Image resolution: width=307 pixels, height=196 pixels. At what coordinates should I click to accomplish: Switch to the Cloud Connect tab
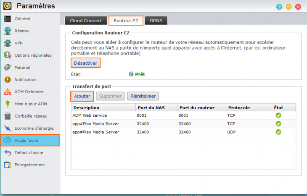pos(85,21)
